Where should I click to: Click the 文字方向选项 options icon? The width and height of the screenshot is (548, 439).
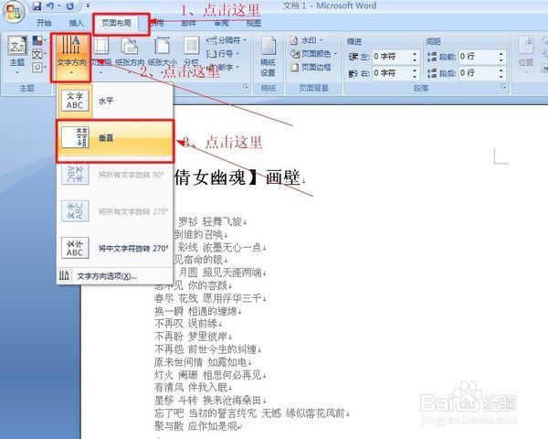point(64,276)
